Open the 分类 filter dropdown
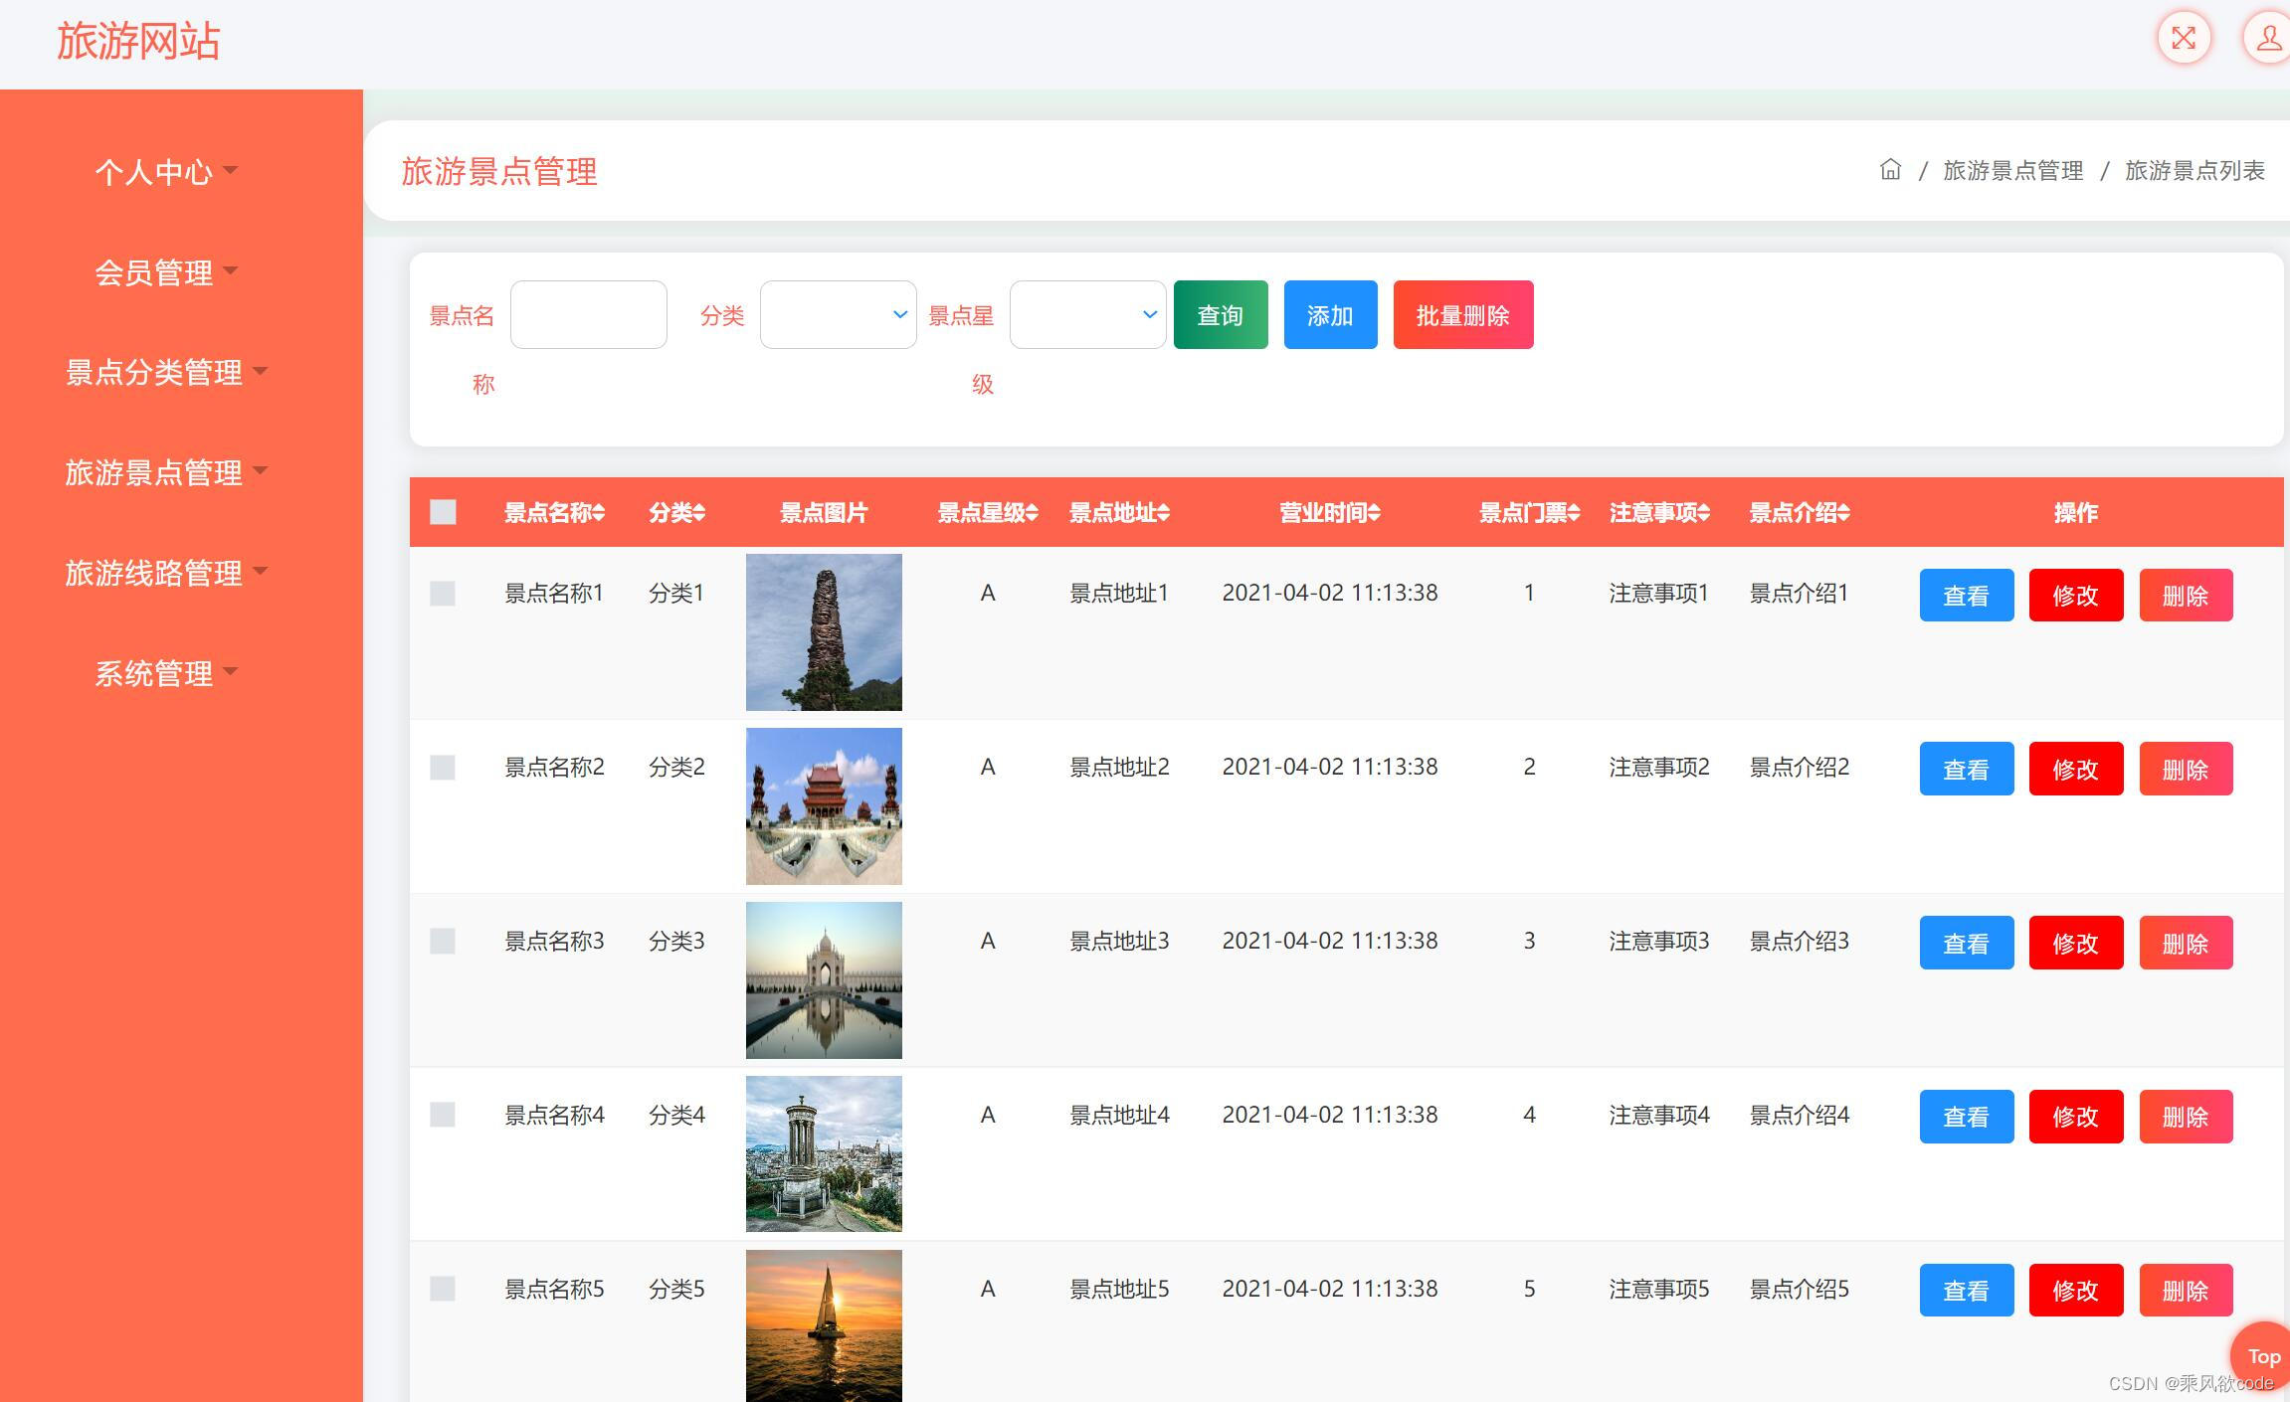This screenshot has width=2290, height=1402. (x=838, y=315)
